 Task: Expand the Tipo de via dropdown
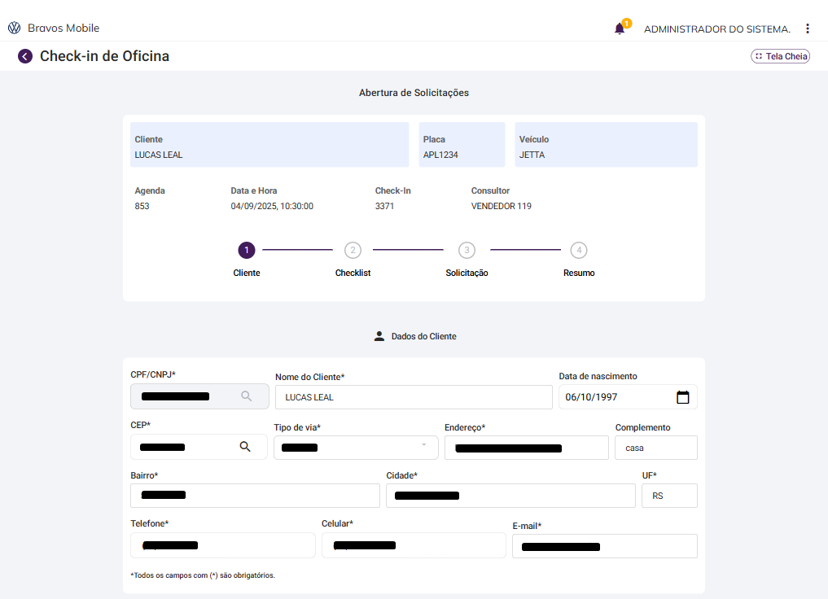click(423, 446)
